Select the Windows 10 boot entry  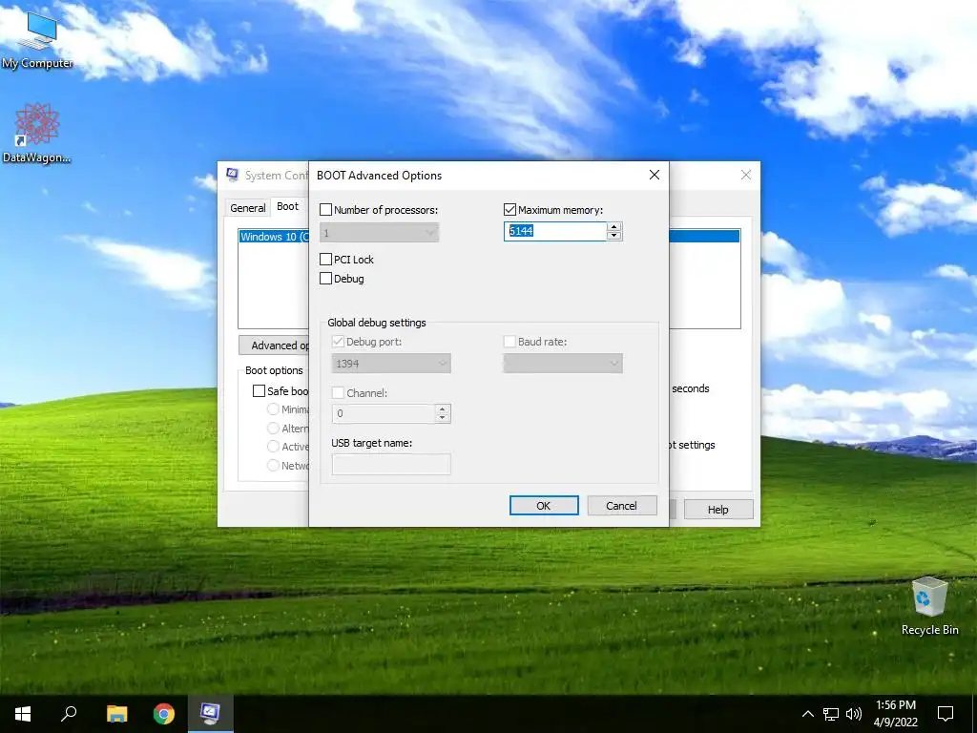coord(274,237)
